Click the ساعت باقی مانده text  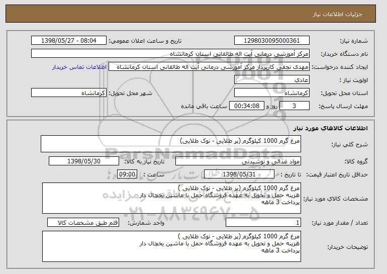[x=204, y=106]
